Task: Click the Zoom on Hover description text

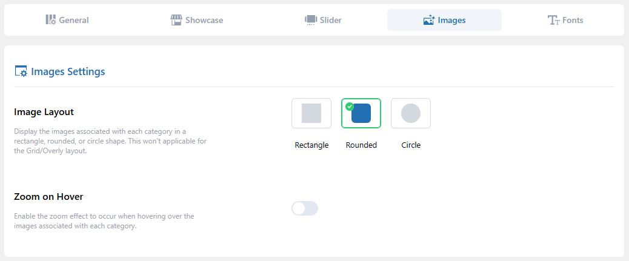Action: tap(104, 221)
